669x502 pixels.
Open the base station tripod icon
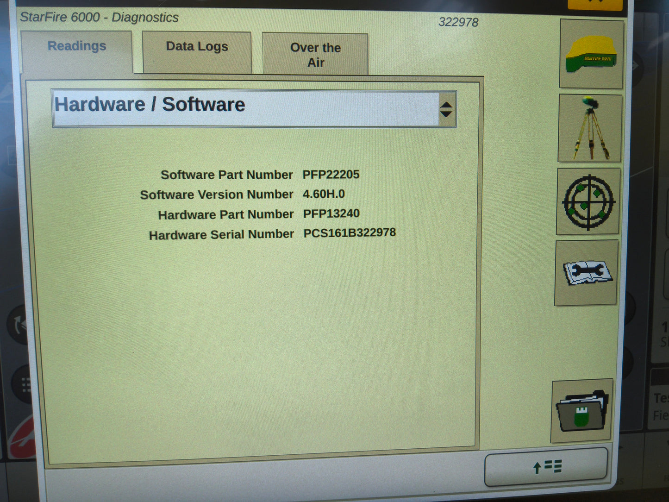click(x=589, y=128)
